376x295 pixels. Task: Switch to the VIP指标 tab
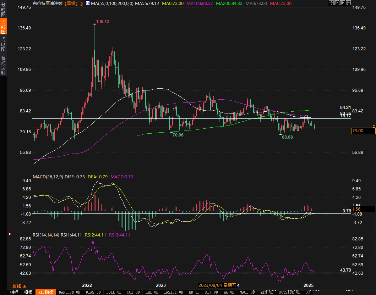tap(46, 292)
